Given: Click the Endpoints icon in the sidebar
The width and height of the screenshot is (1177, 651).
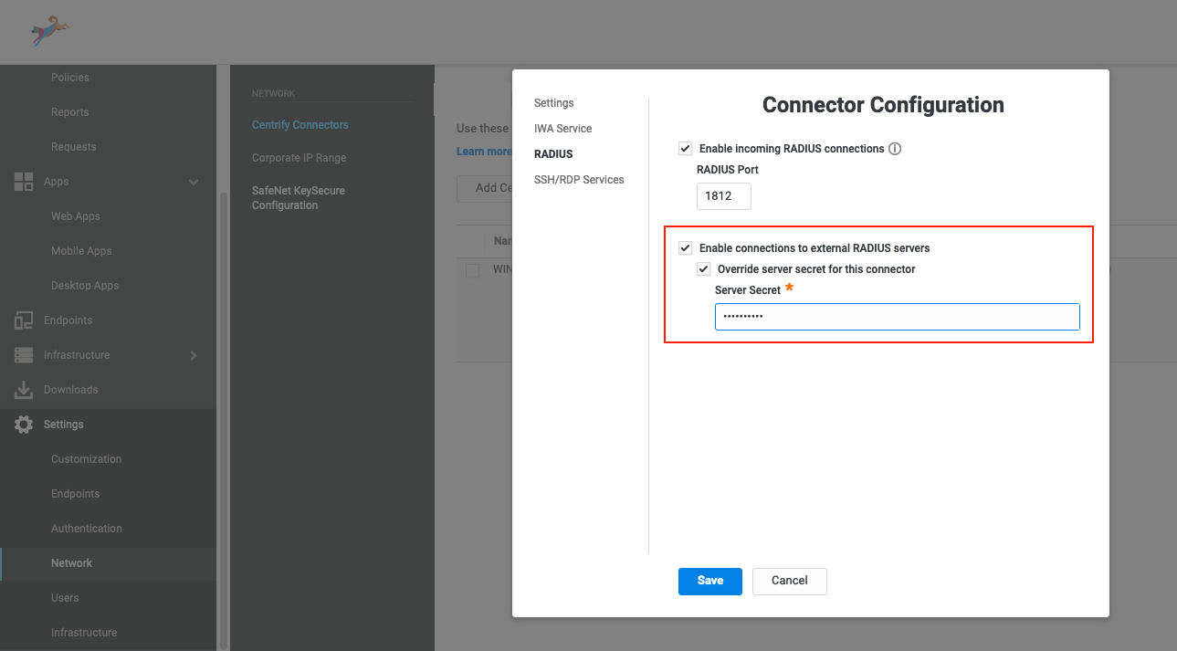Looking at the screenshot, I should [x=23, y=320].
